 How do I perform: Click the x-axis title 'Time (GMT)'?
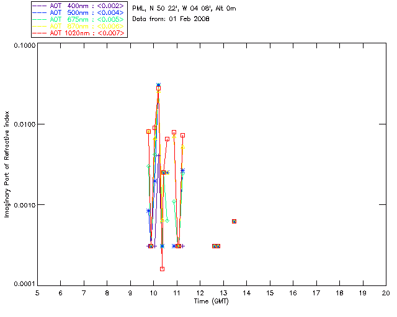coord(212,302)
